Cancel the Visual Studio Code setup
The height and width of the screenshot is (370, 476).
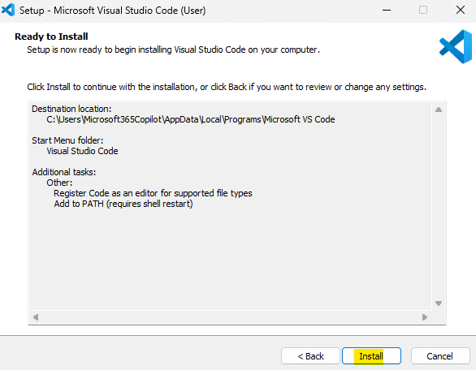pos(440,355)
